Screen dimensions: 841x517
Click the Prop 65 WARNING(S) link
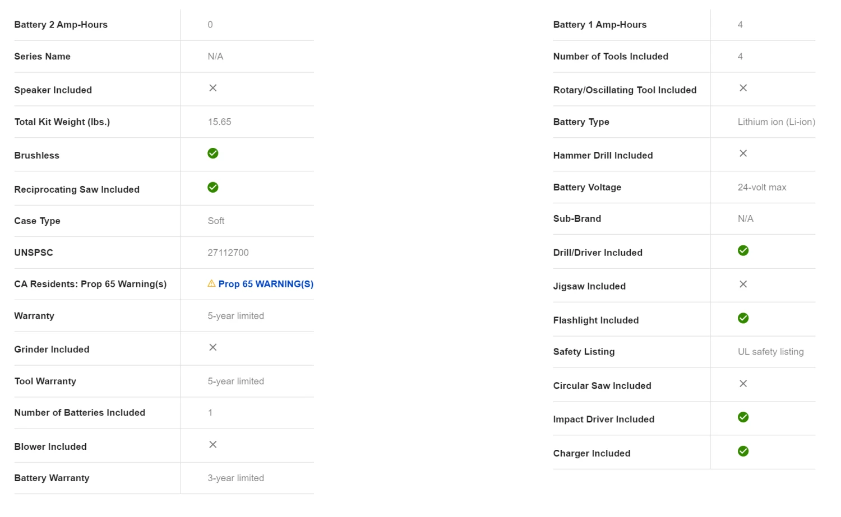pyautogui.click(x=265, y=284)
